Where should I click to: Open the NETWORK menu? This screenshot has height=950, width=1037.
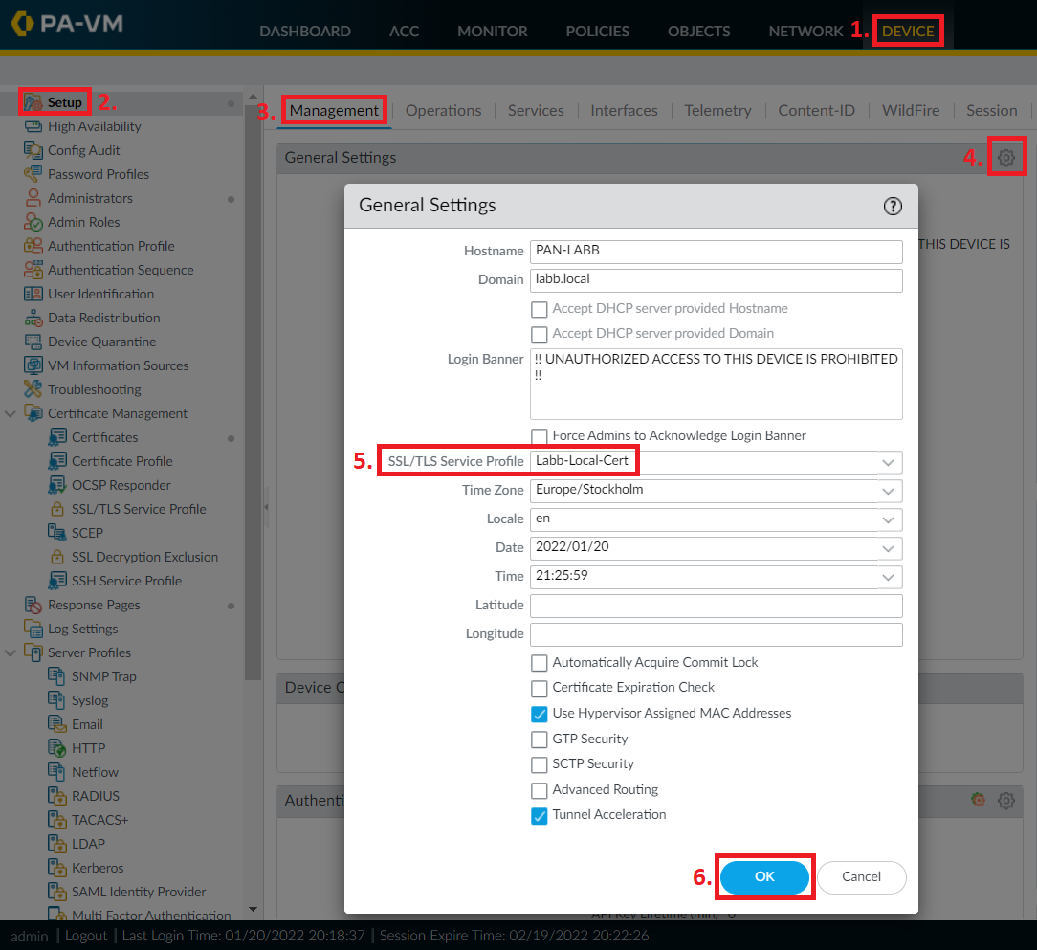point(805,31)
